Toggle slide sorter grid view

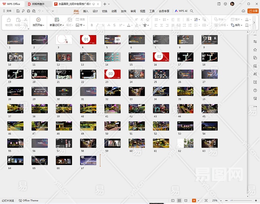point(179,201)
